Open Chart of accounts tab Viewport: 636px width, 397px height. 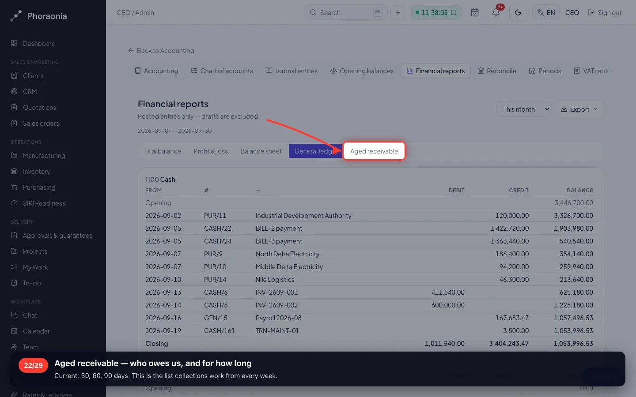pos(222,71)
